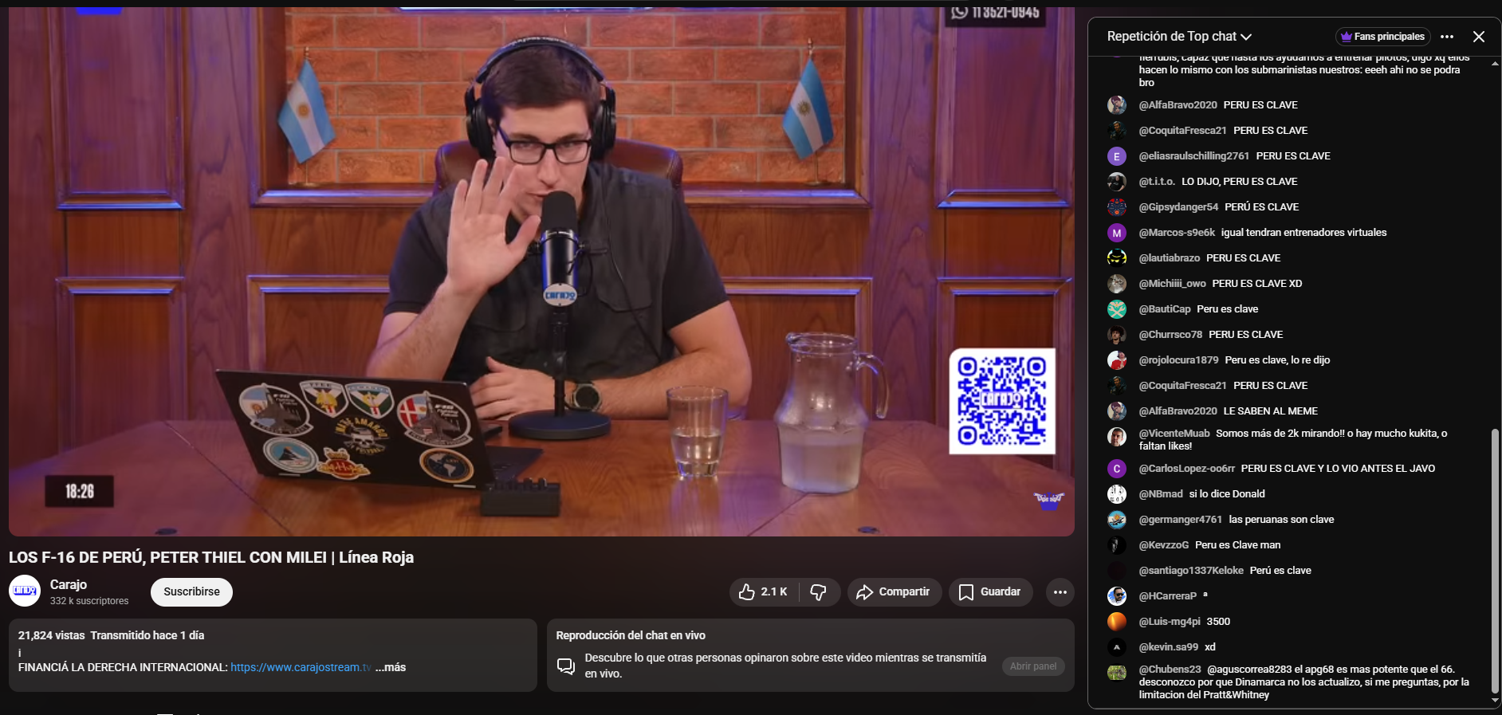Open the Carajo channel avatar
The width and height of the screenshot is (1502, 715).
(25, 591)
